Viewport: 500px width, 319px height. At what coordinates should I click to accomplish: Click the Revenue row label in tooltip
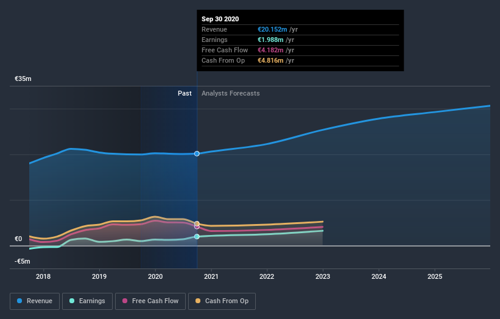click(x=214, y=29)
